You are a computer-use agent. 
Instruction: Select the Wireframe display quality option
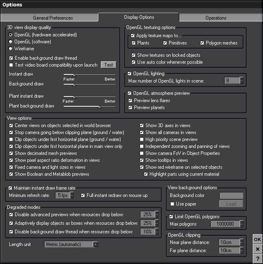click(x=11, y=49)
